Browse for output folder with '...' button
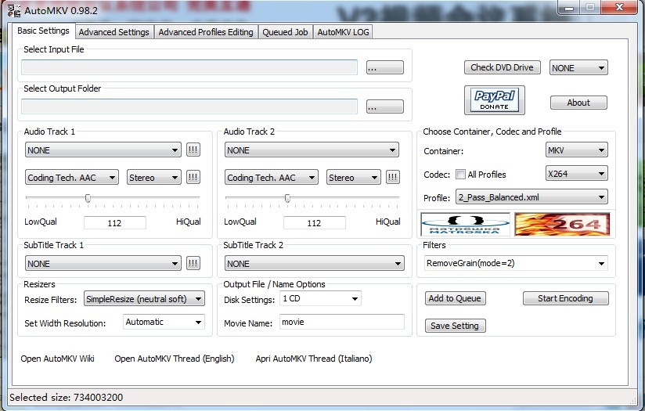This screenshot has width=645, height=411. 384,106
